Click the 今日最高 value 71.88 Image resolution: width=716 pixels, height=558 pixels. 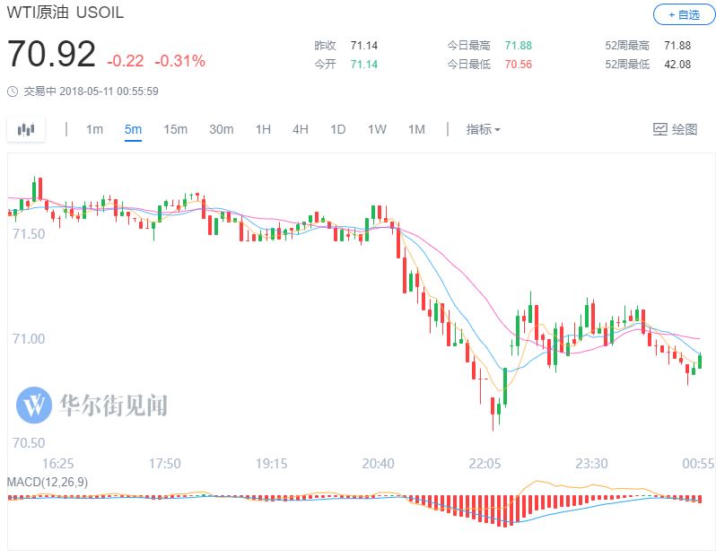519,46
